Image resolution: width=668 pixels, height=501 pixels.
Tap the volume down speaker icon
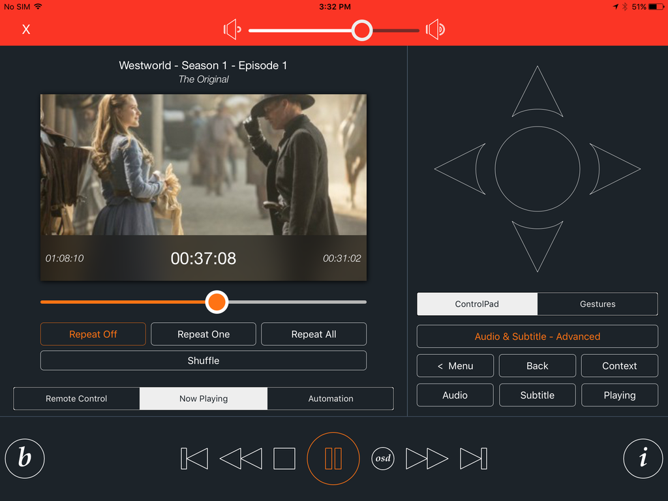click(232, 29)
